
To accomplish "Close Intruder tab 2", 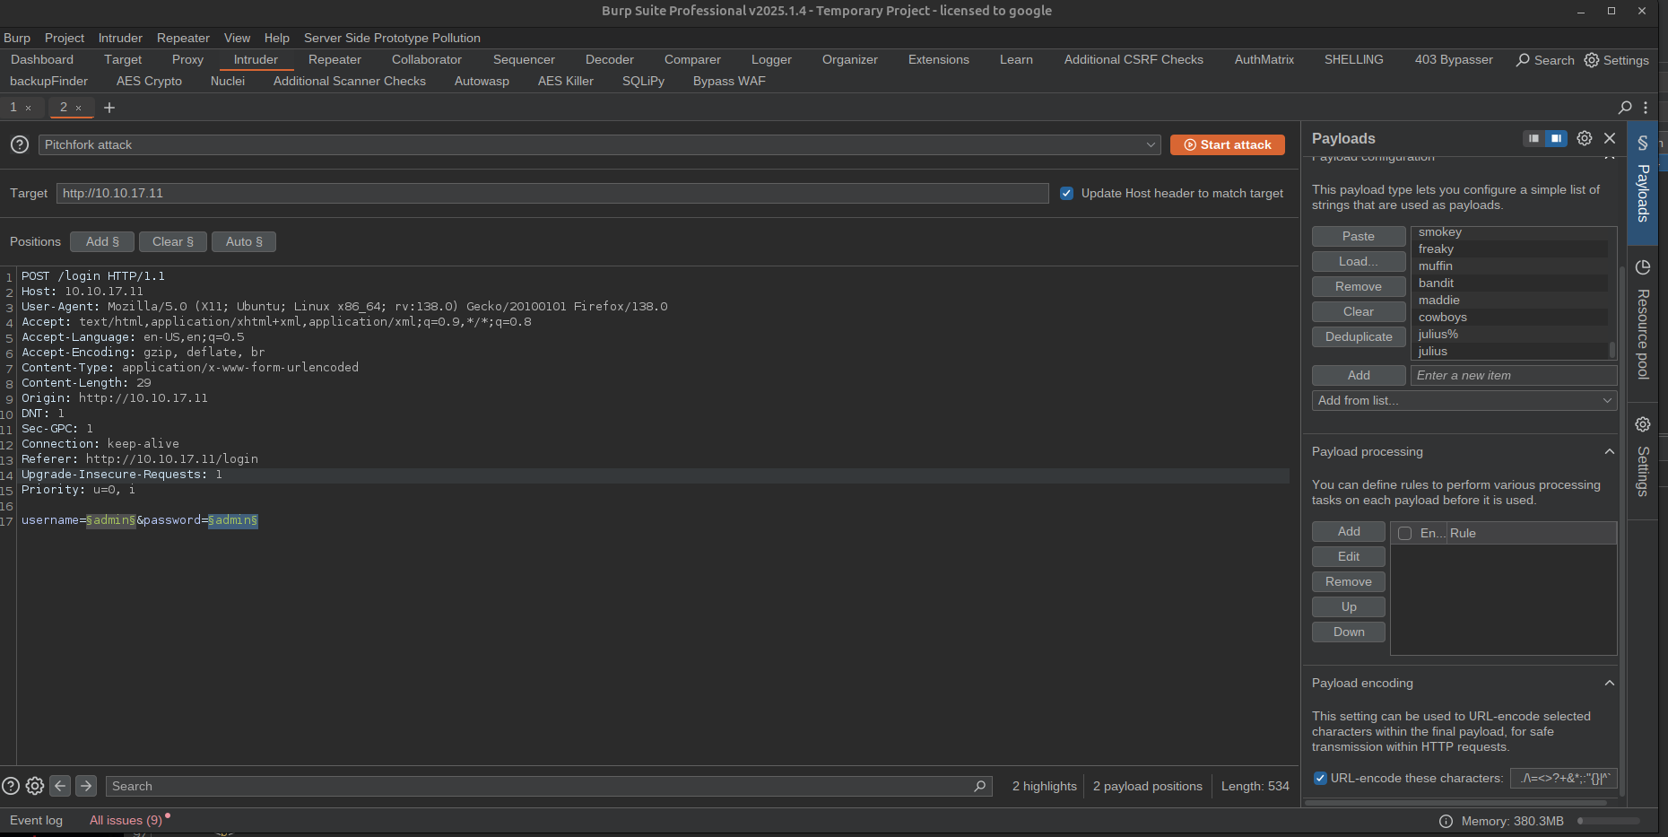I will [x=79, y=108].
